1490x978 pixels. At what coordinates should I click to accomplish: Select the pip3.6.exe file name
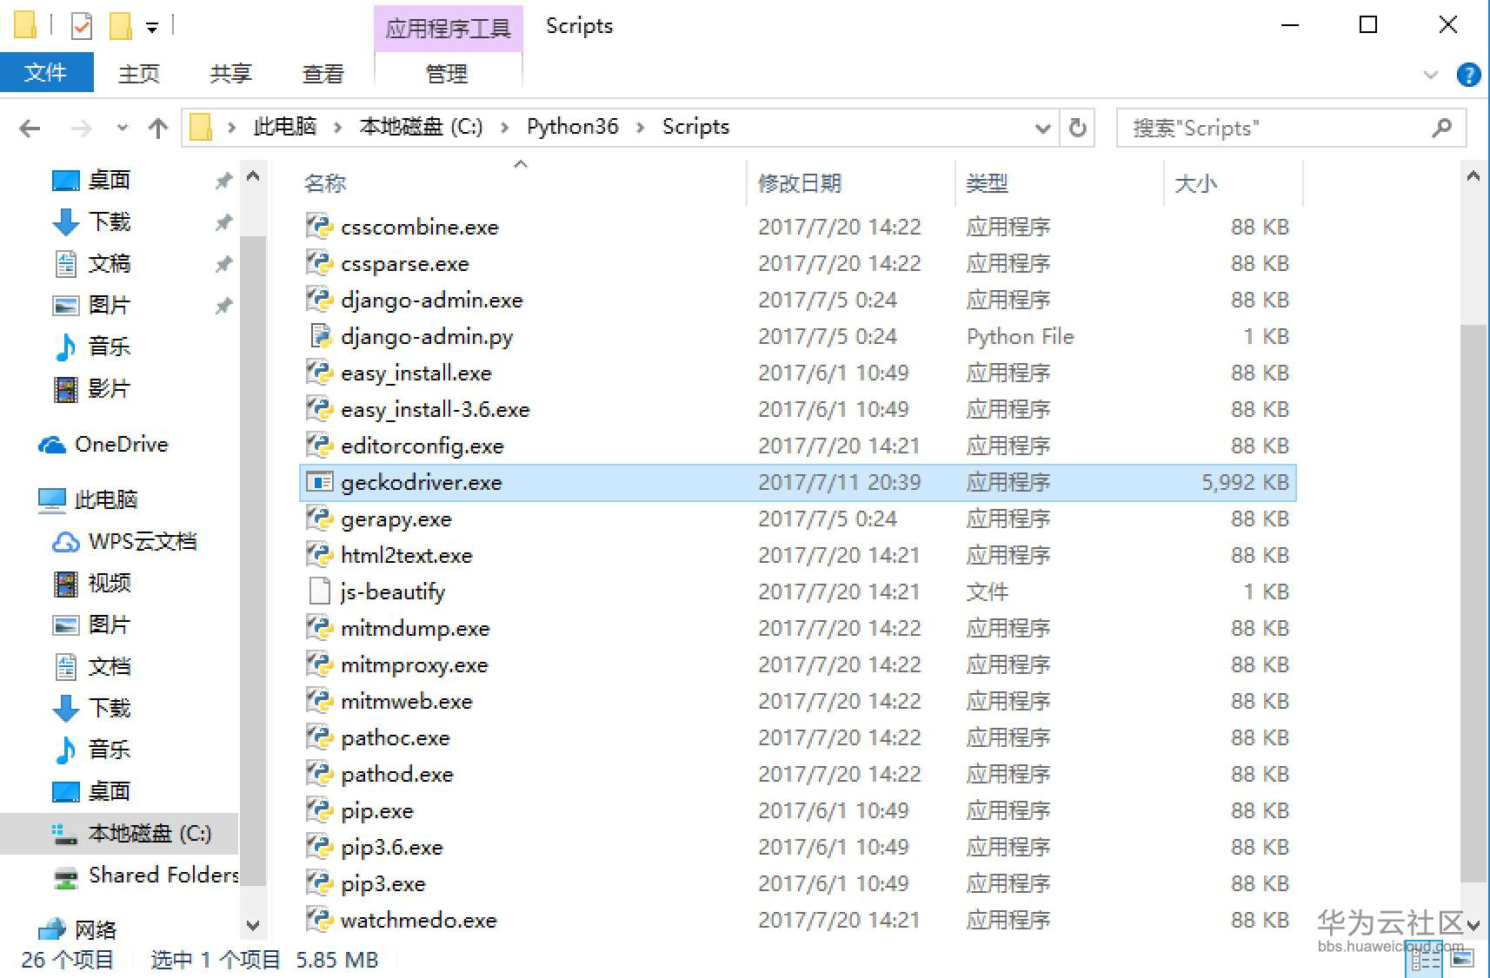click(392, 848)
